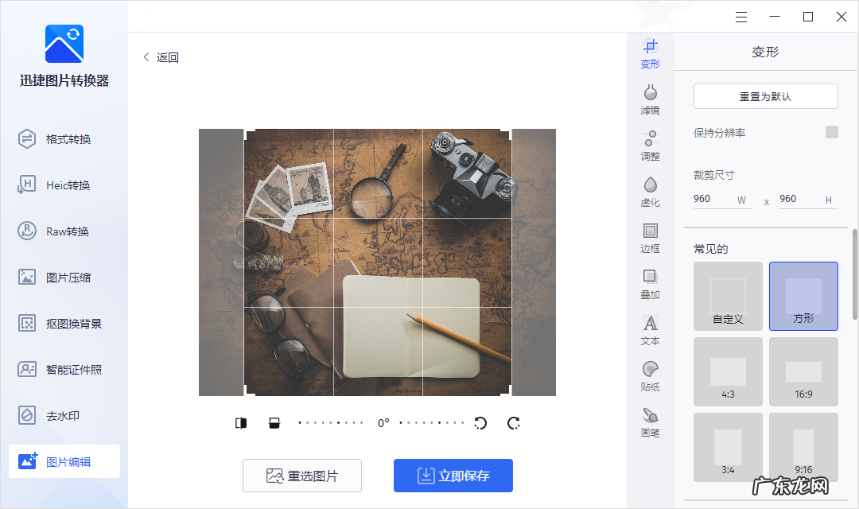Click the 立即保存 save button
The width and height of the screenshot is (859, 509).
pos(453,476)
